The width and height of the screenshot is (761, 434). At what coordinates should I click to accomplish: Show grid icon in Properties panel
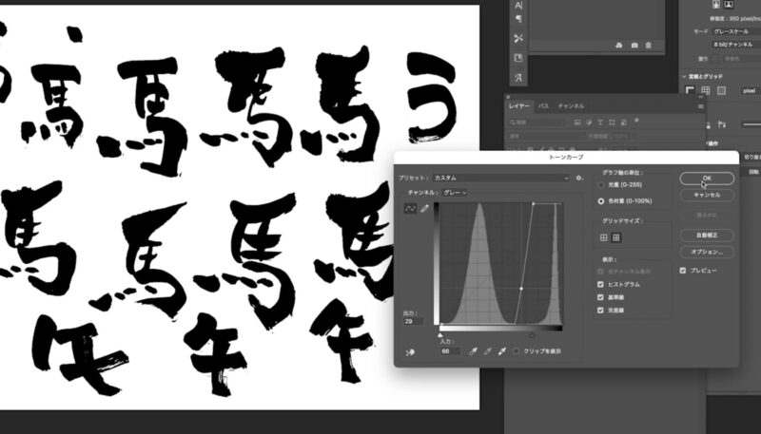(x=706, y=90)
